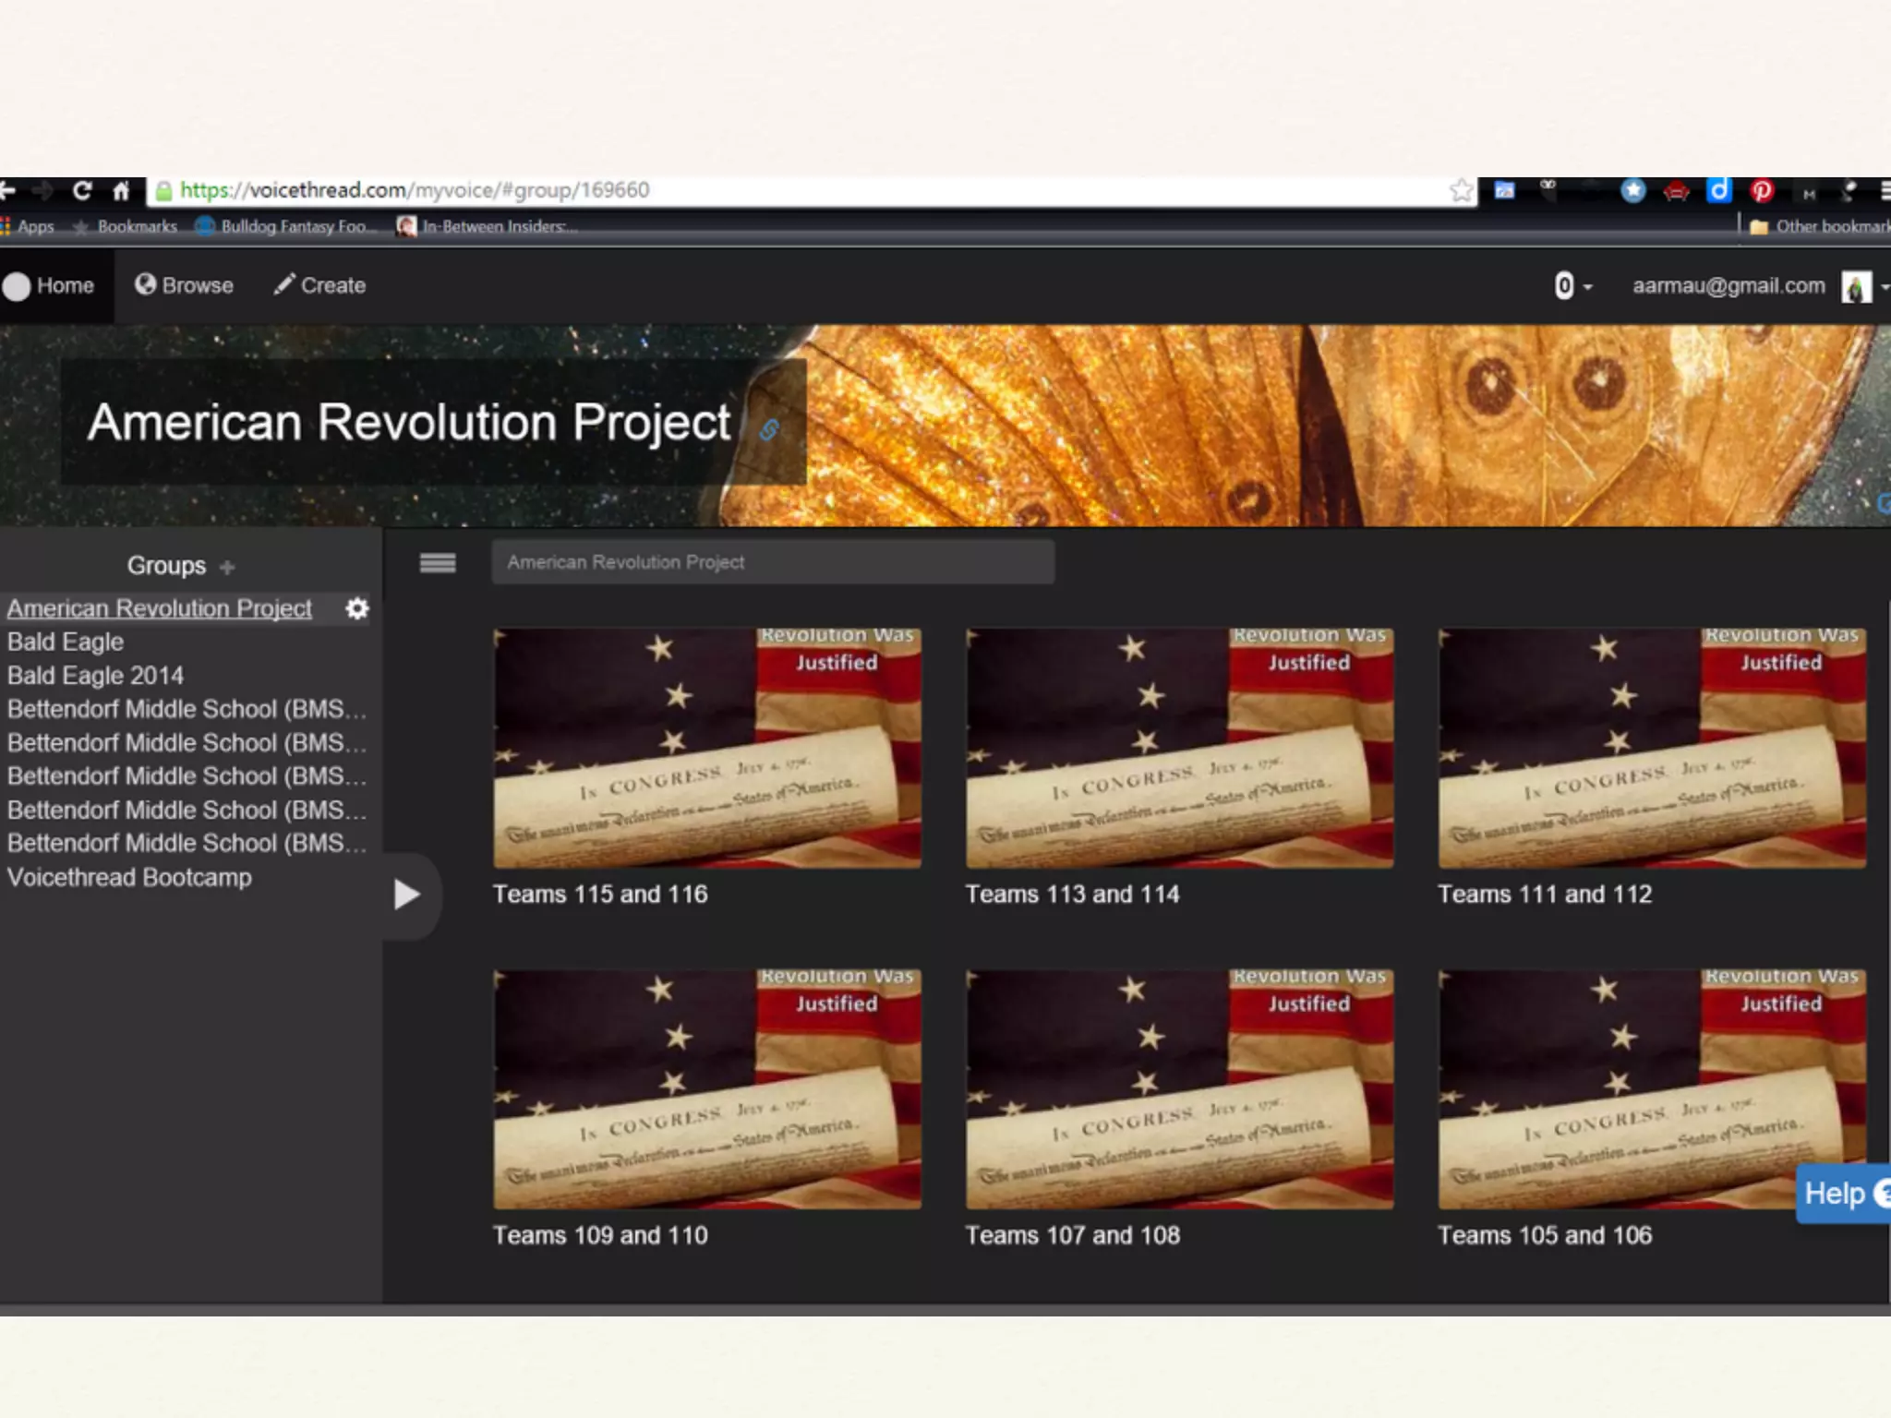
Task: Click the Pinterest extension icon
Action: click(1761, 191)
